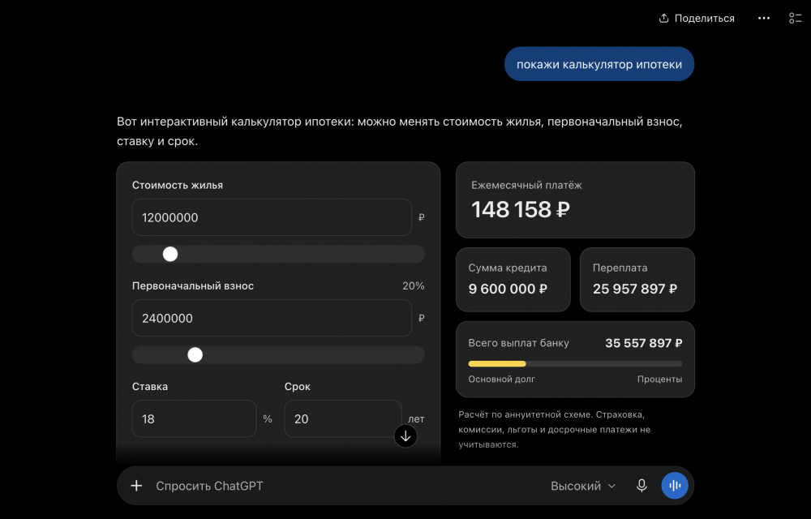The height and width of the screenshot is (519, 811).
Task: Click the Первоначальный взнос slider handle
Action: (x=195, y=355)
